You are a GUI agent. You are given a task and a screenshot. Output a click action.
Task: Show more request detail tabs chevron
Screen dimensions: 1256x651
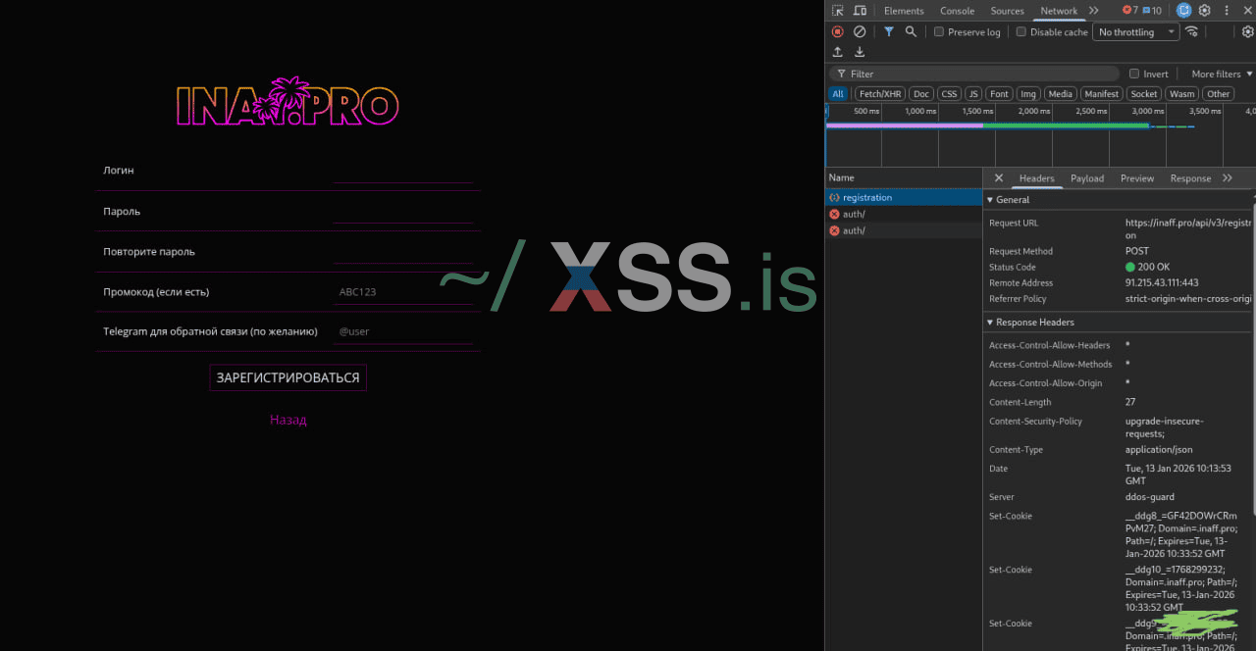click(x=1228, y=178)
